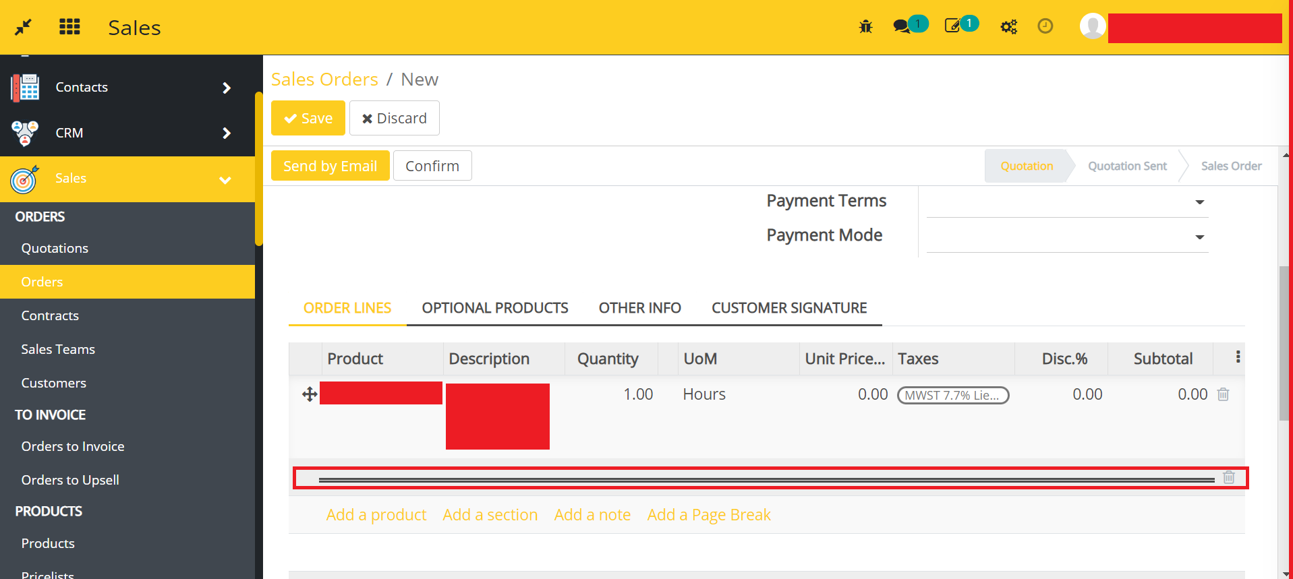Open the debug bug icon menu
1293x579 pixels.
pyautogui.click(x=865, y=27)
